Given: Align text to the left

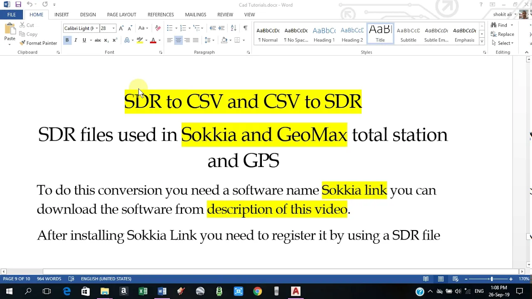Looking at the screenshot, I should 170,40.
